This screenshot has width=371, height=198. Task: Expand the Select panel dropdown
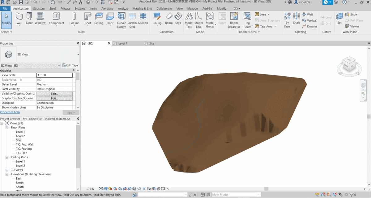coord(6,32)
